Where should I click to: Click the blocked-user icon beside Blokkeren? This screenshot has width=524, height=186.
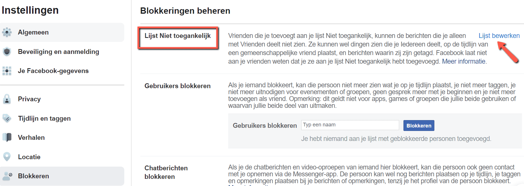pos(7,176)
